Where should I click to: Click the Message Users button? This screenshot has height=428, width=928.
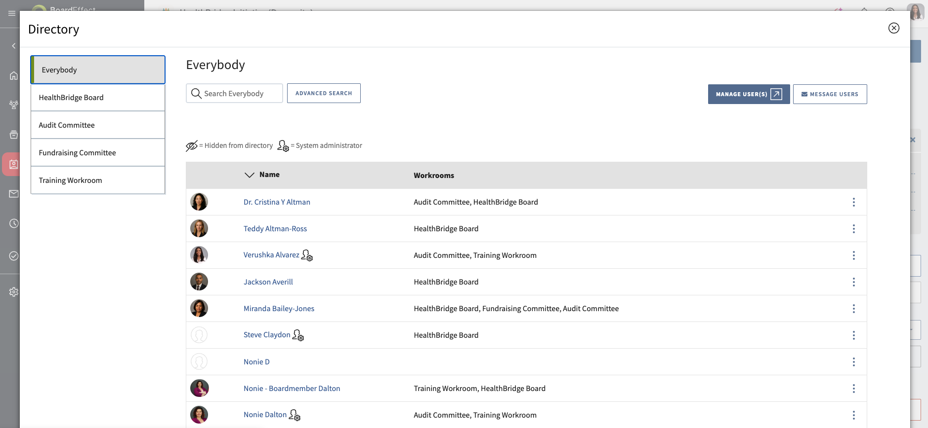(x=830, y=94)
